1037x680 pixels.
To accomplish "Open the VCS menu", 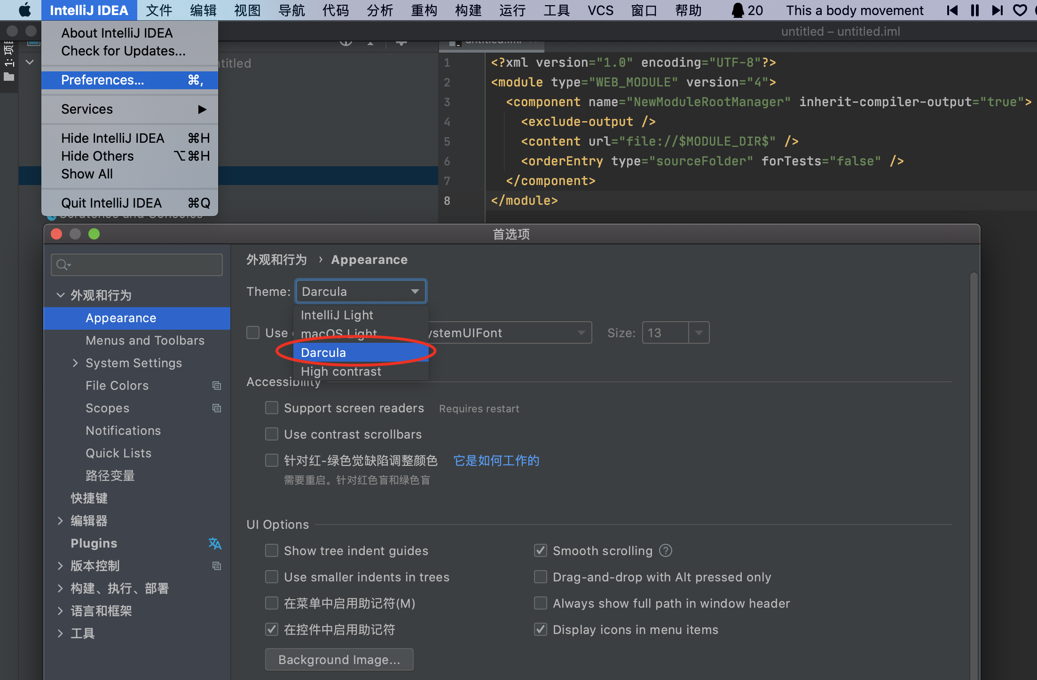I will pos(600,10).
